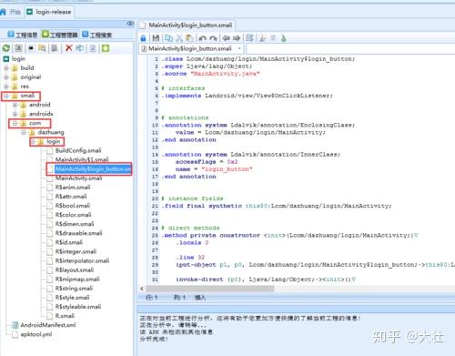This screenshot has height=356, width=455.
Task: Click the navigate forward arrow icon
Action: pos(237,38)
